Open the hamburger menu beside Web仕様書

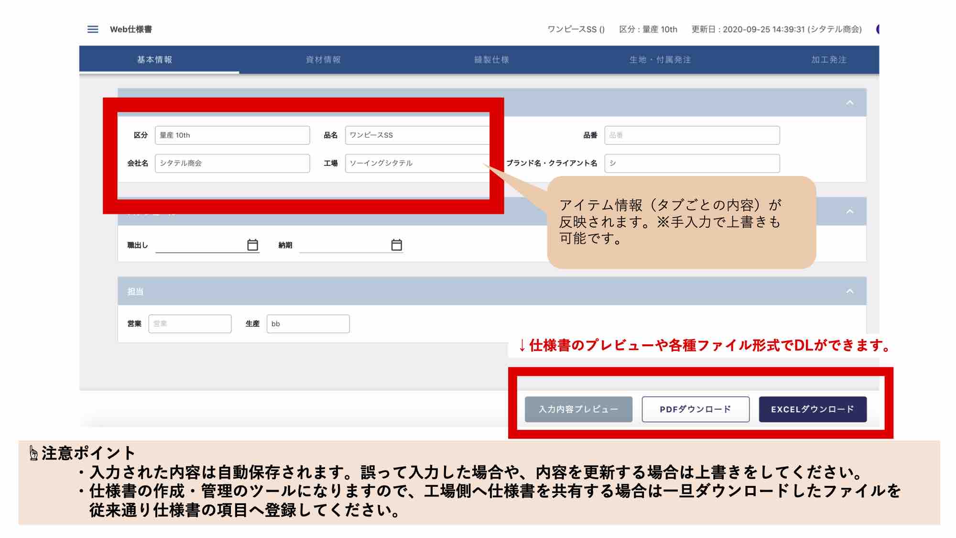[x=93, y=29]
